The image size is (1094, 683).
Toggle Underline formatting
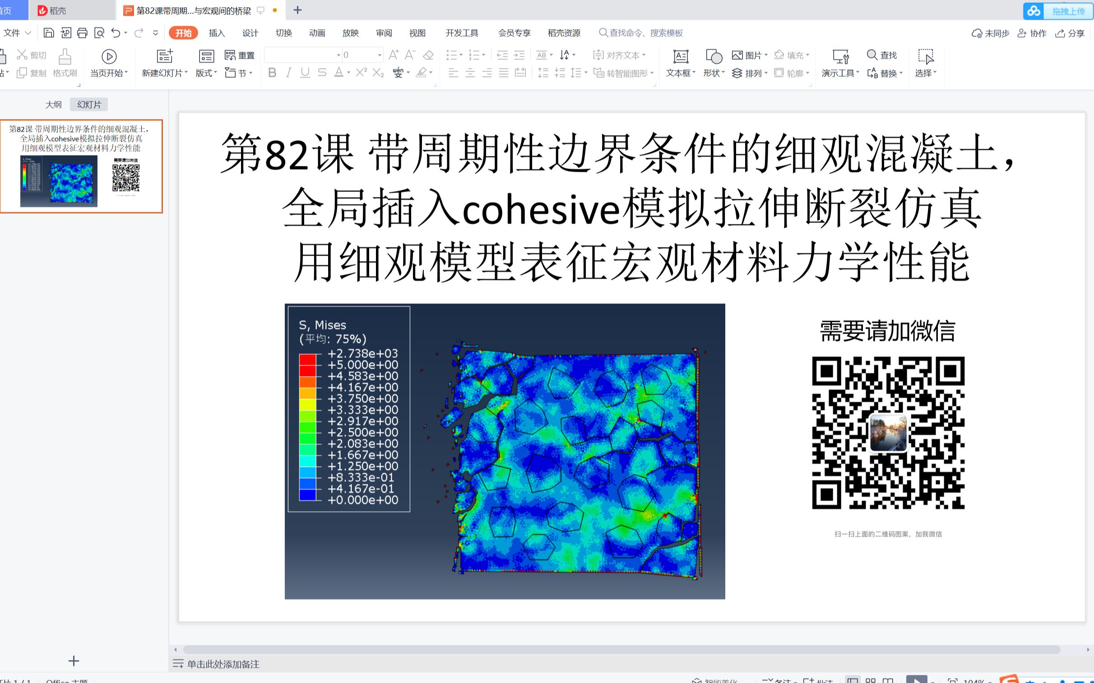[x=305, y=73]
